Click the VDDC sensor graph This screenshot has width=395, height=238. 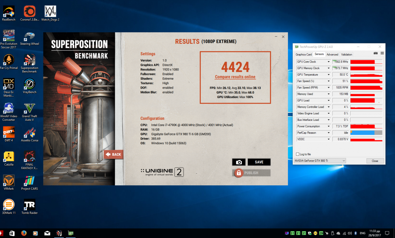(366, 139)
